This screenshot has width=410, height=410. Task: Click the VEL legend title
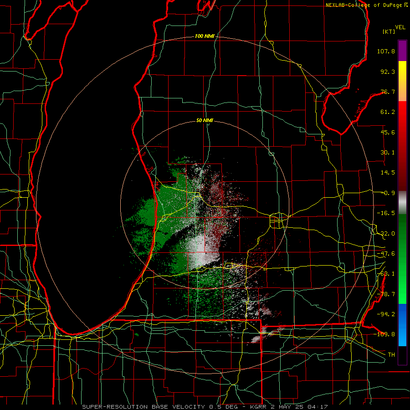click(x=400, y=27)
